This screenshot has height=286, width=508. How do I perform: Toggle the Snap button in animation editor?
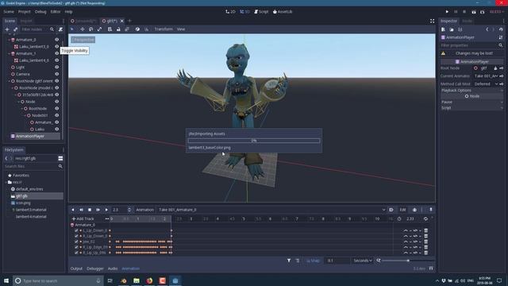click(x=313, y=261)
